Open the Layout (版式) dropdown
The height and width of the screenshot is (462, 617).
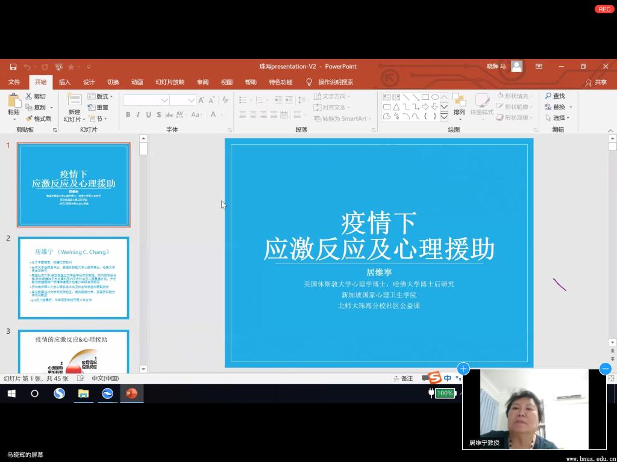click(x=100, y=96)
